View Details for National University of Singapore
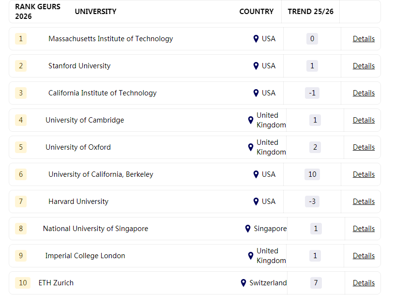 point(364,229)
